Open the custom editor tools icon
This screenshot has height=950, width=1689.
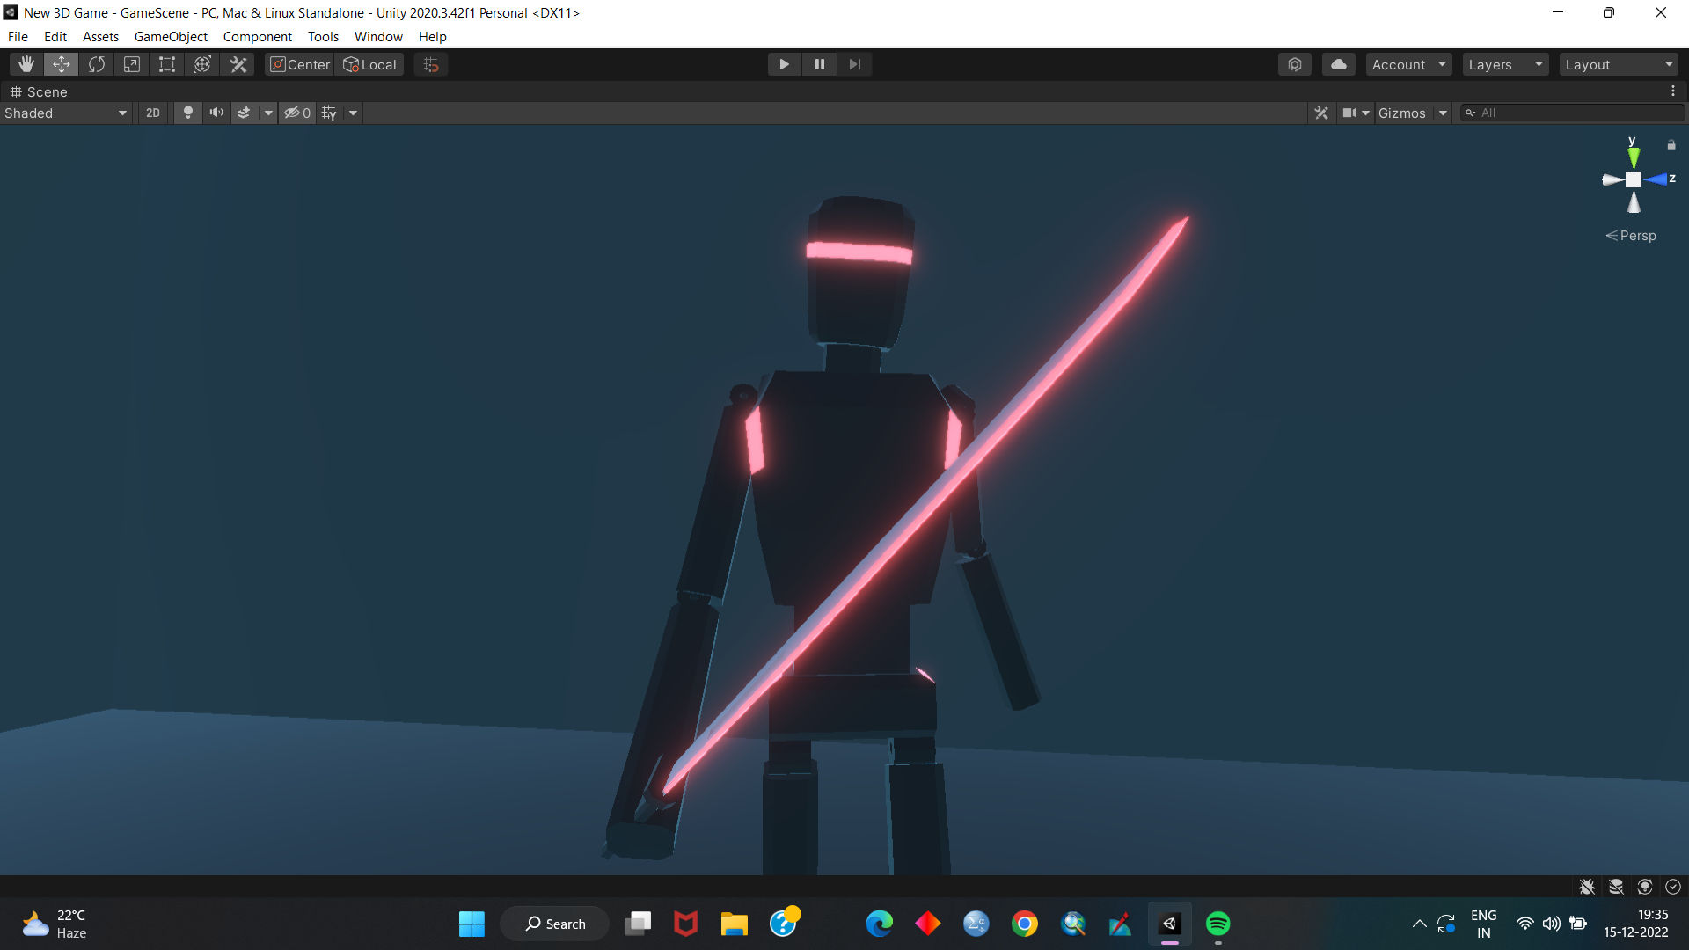(238, 64)
